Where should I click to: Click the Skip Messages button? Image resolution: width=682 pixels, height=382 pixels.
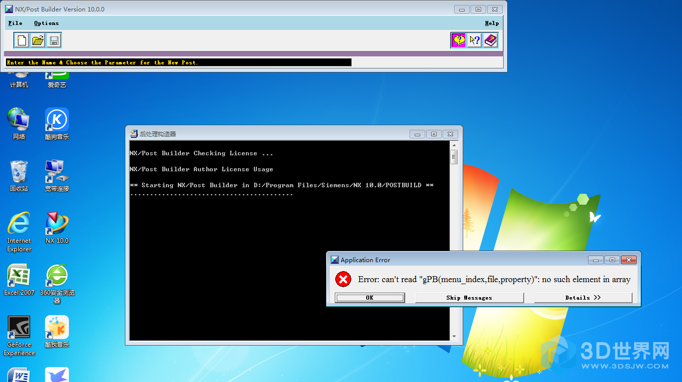click(x=469, y=298)
